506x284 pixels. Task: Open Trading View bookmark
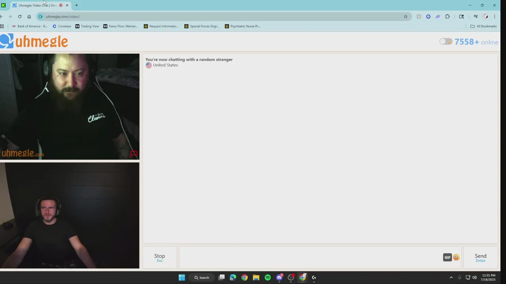[87, 26]
